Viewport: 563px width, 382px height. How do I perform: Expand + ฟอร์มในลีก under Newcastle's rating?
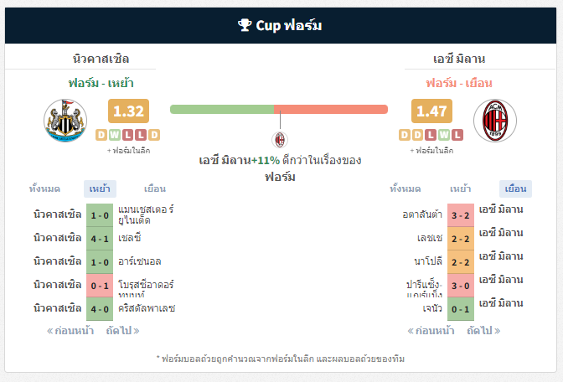(128, 151)
